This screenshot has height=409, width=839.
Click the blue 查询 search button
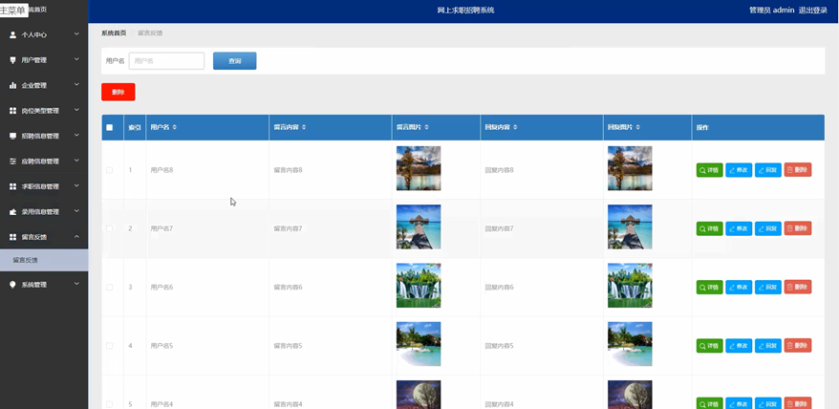235,61
